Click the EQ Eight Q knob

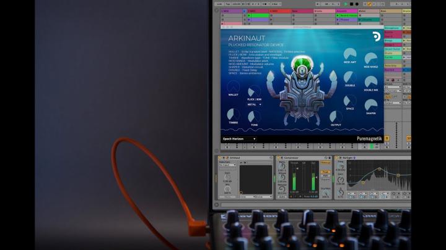click(341, 192)
